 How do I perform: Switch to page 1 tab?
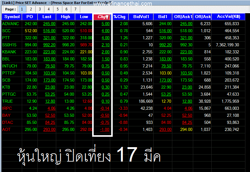[22, 9]
